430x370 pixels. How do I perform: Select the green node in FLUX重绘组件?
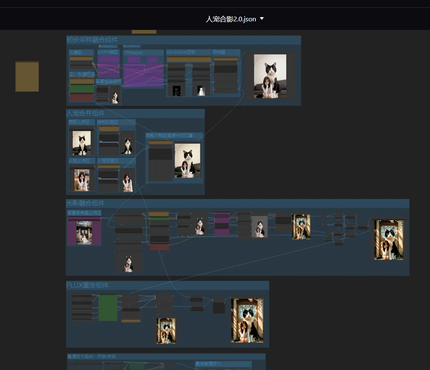[x=108, y=308]
